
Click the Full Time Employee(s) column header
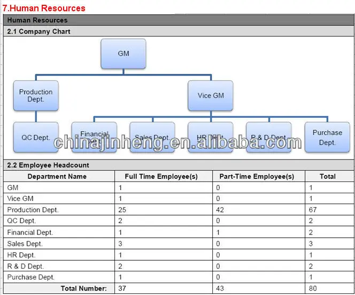[161, 176]
